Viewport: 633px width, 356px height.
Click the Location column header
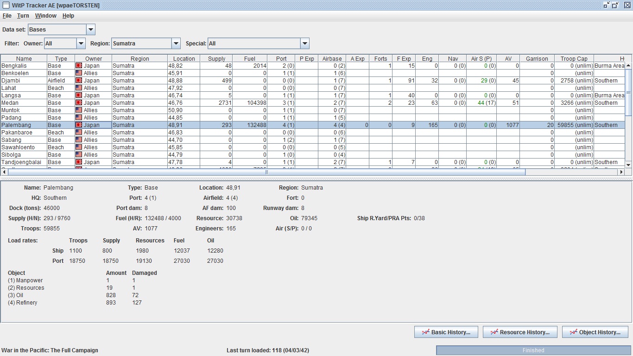pyautogui.click(x=184, y=58)
